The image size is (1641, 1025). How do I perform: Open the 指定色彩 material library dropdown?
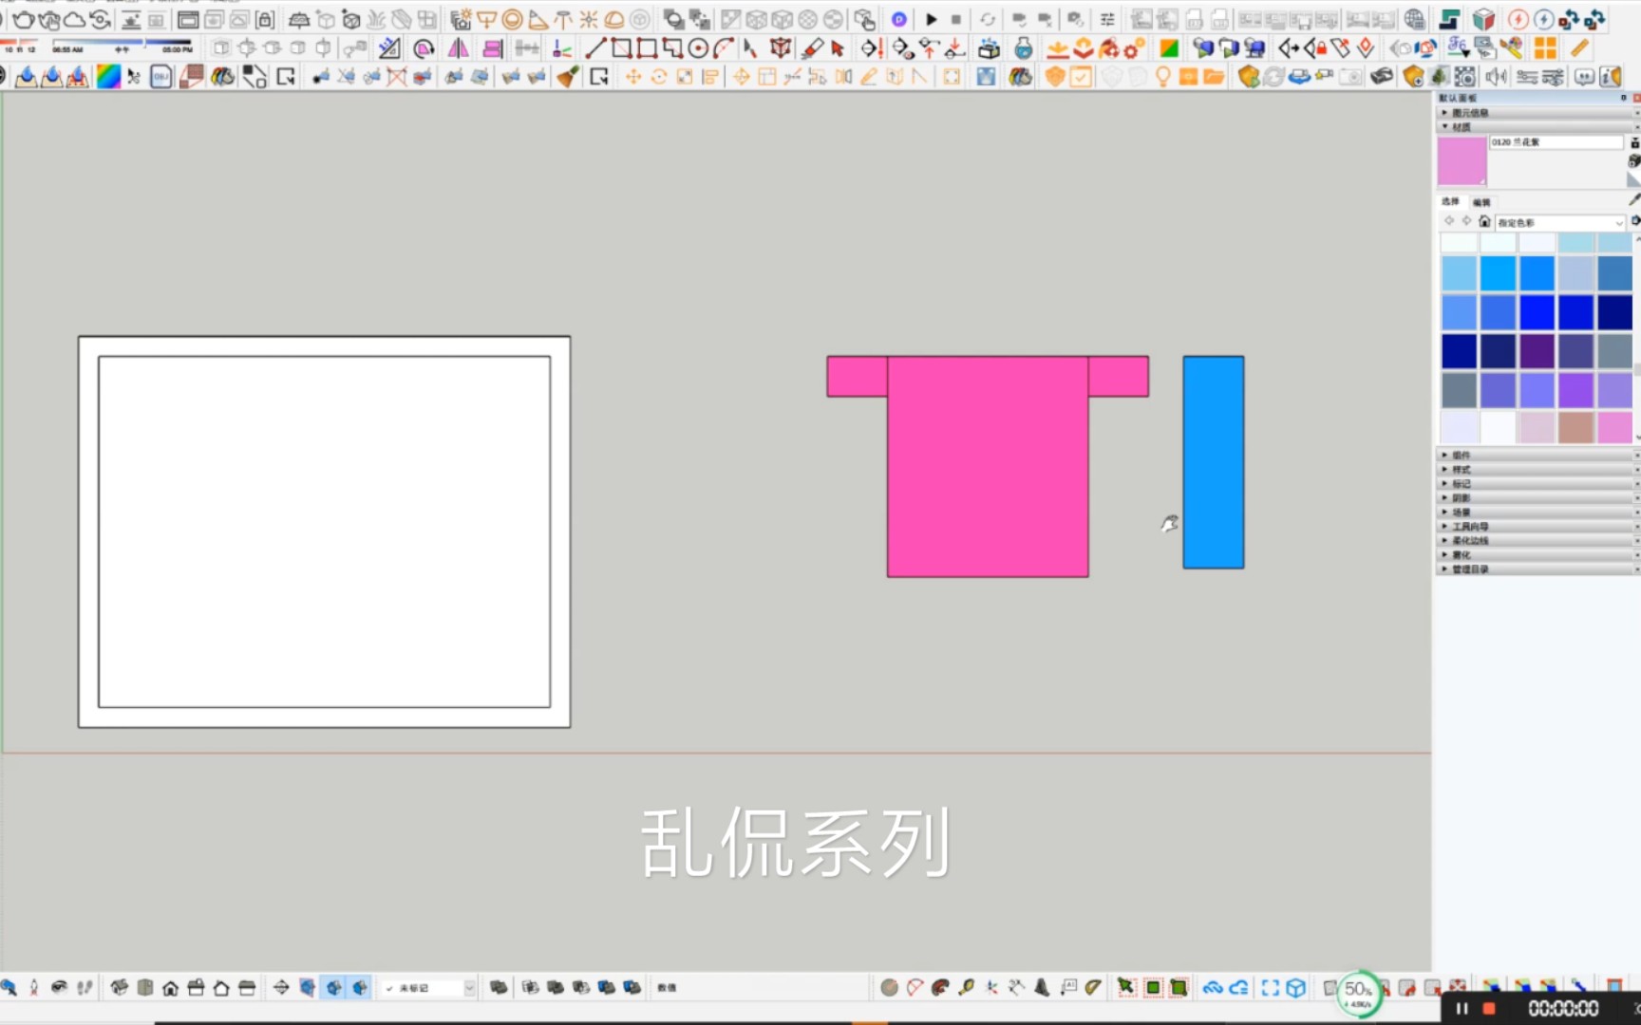pyautogui.click(x=1561, y=222)
